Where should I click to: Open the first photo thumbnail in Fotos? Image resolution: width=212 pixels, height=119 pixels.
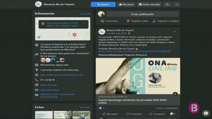44,115
